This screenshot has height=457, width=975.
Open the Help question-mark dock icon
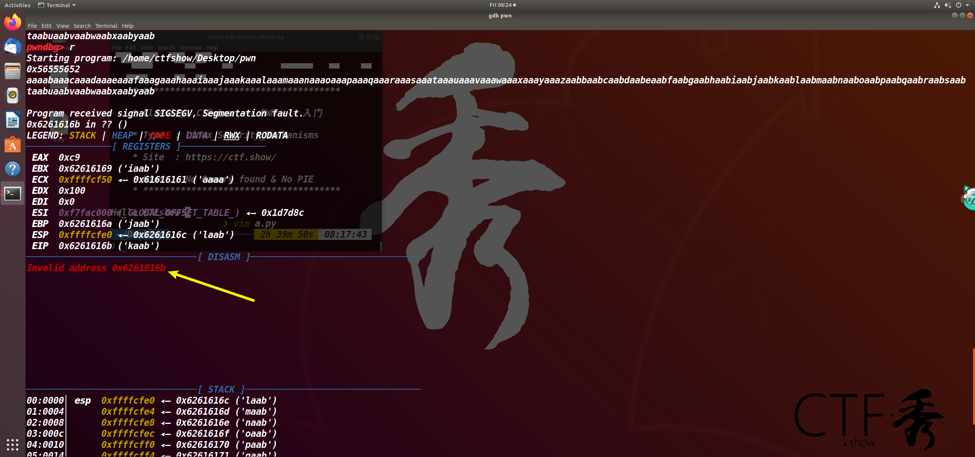13,169
